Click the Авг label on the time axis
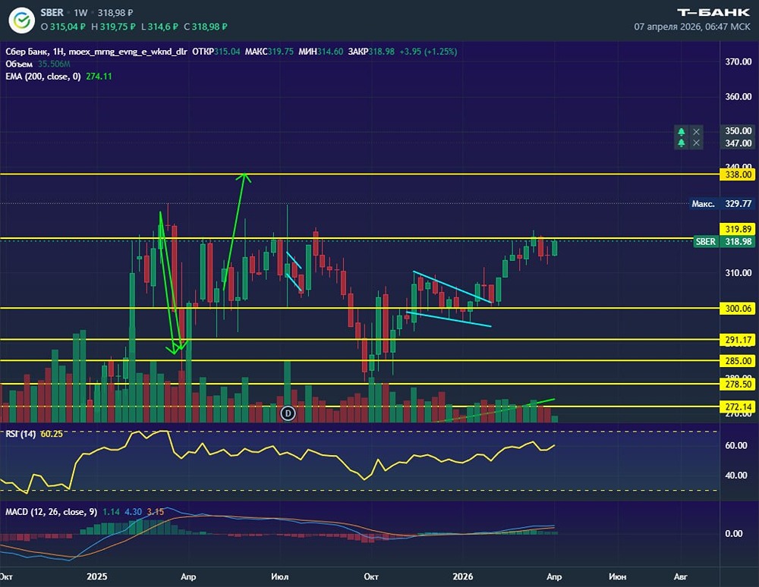The height and width of the screenshot is (587, 759). click(680, 576)
